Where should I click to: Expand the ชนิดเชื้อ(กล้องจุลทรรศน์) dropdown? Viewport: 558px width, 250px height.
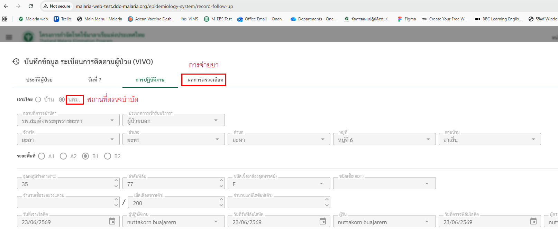click(x=279, y=183)
